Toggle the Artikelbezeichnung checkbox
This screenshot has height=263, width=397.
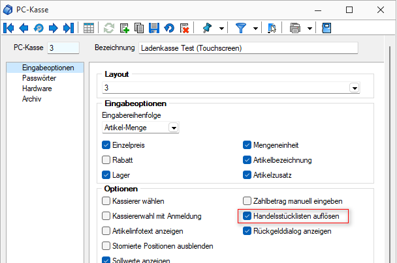pyautogui.click(x=247, y=159)
